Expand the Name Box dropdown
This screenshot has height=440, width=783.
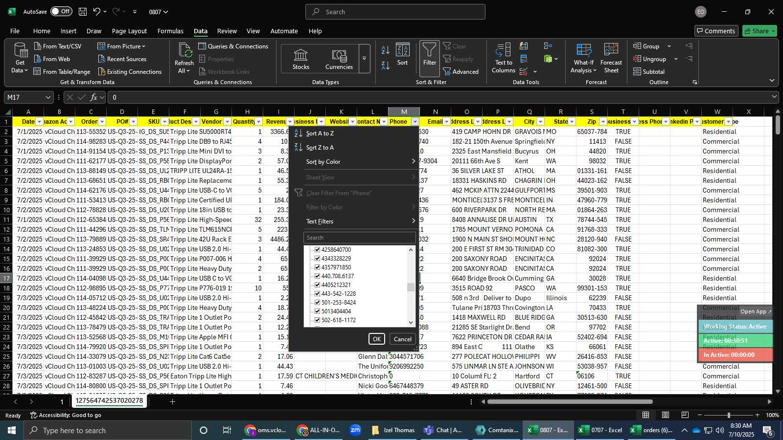(x=47, y=97)
